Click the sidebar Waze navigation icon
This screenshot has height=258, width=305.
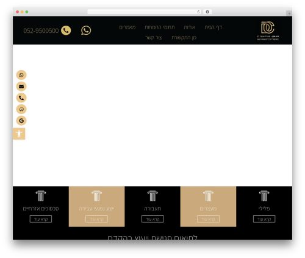21,109
